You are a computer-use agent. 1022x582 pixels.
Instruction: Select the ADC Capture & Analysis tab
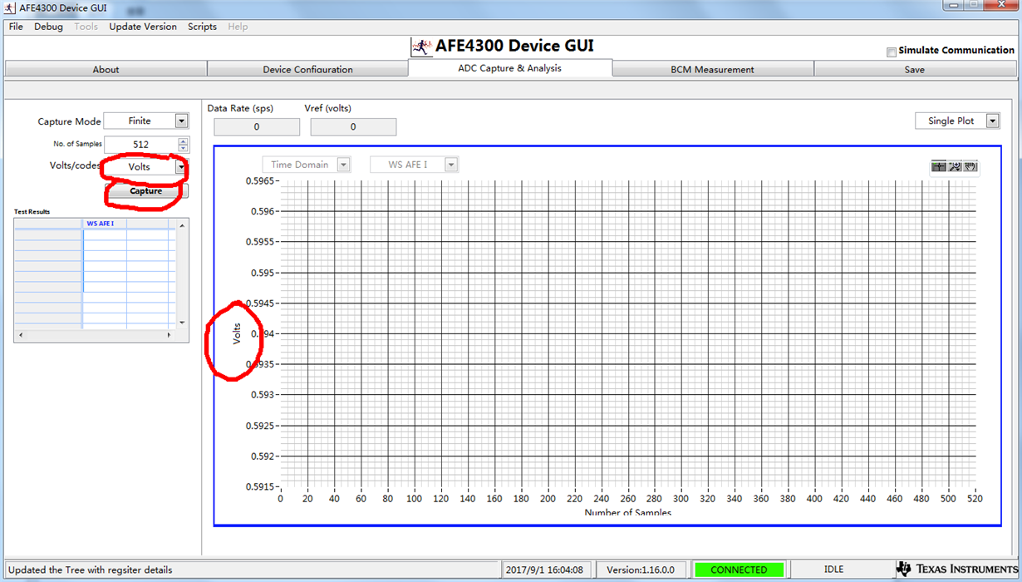point(510,68)
